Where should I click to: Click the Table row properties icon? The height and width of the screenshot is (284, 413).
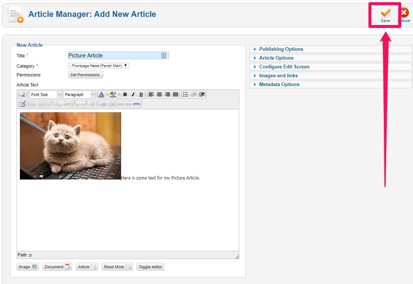coord(32,104)
